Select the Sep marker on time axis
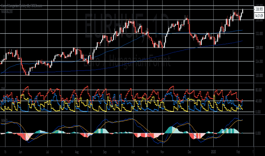 pyautogui.click(x=105, y=152)
